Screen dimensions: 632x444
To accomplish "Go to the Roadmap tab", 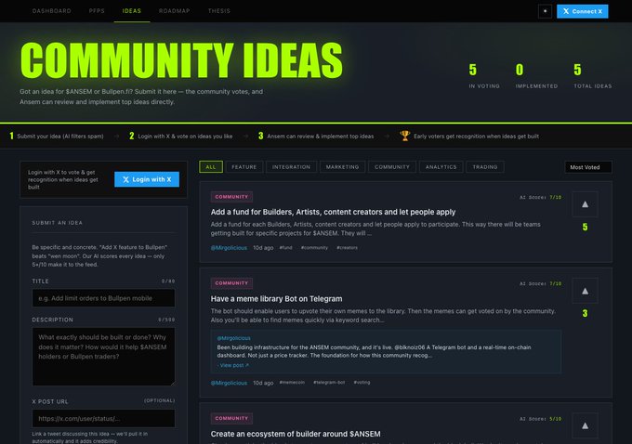I will pyautogui.click(x=174, y=11).
